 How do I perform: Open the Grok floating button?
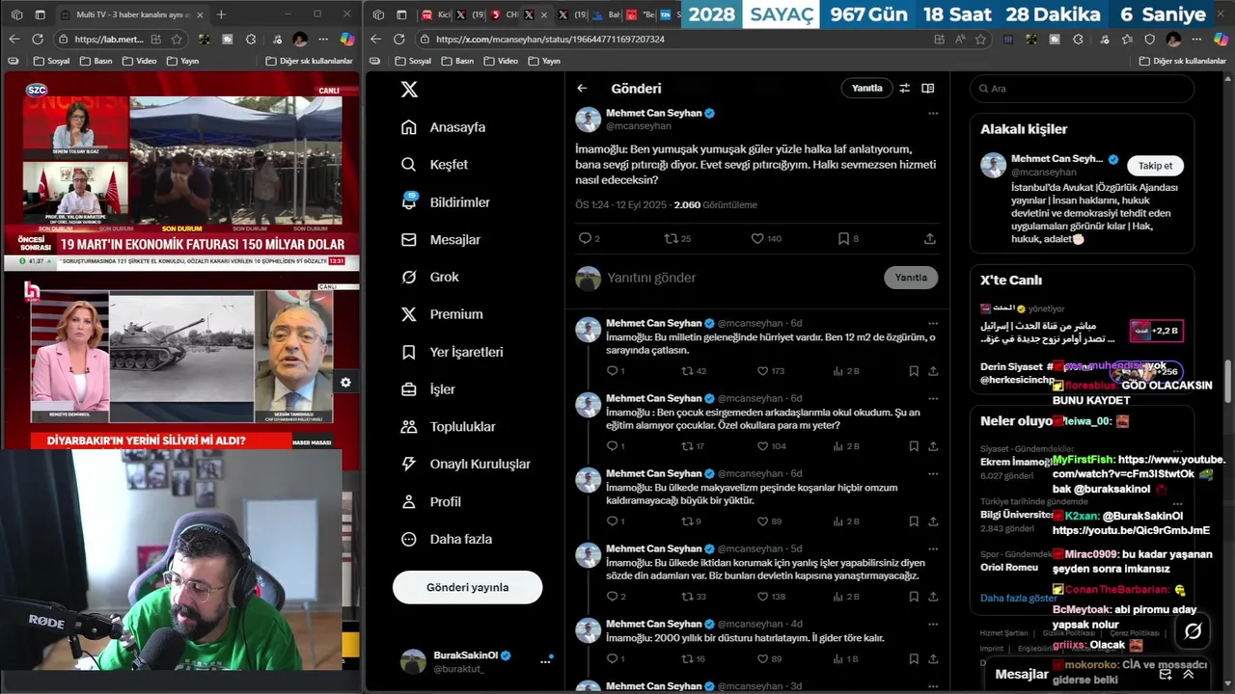1193,631
